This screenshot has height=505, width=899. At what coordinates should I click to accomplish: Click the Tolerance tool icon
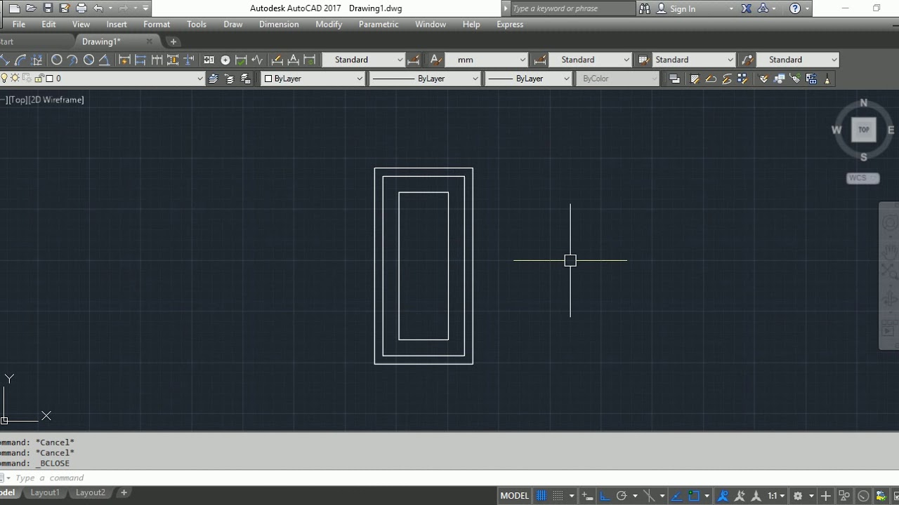tap(209, 60)
